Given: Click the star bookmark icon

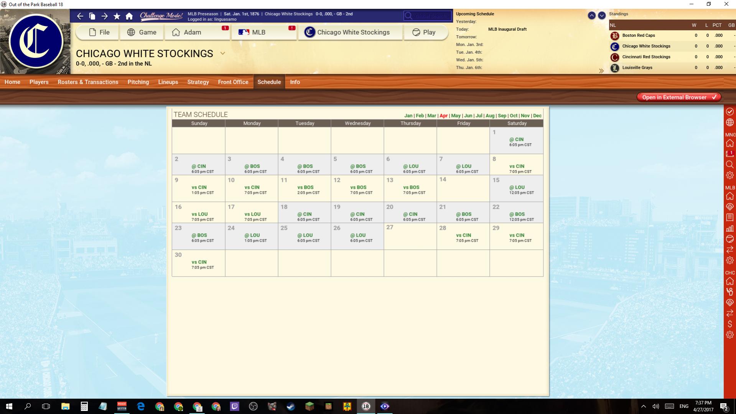Looking at the screenshot, I should click(117, 16).
